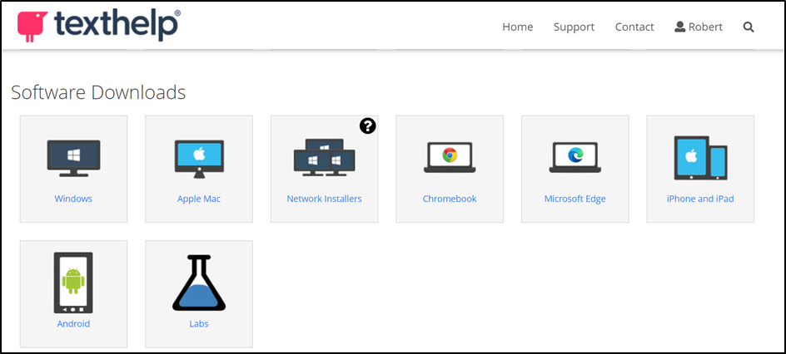The image size is (786, 354).
Task: Open the Labs link
Action: point(199,323)
